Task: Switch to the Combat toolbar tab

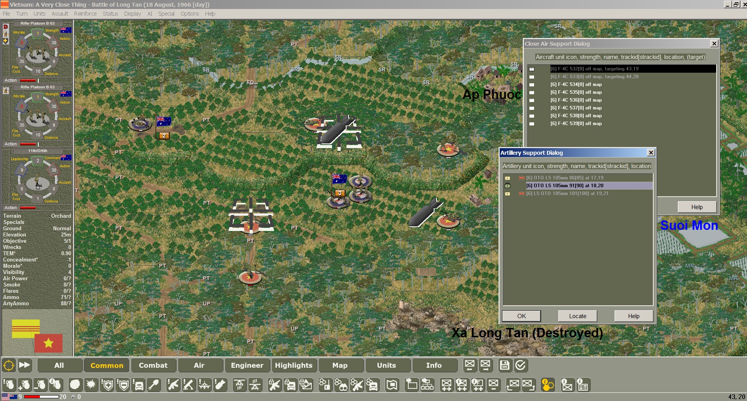Action: click(x=153, y=365)
